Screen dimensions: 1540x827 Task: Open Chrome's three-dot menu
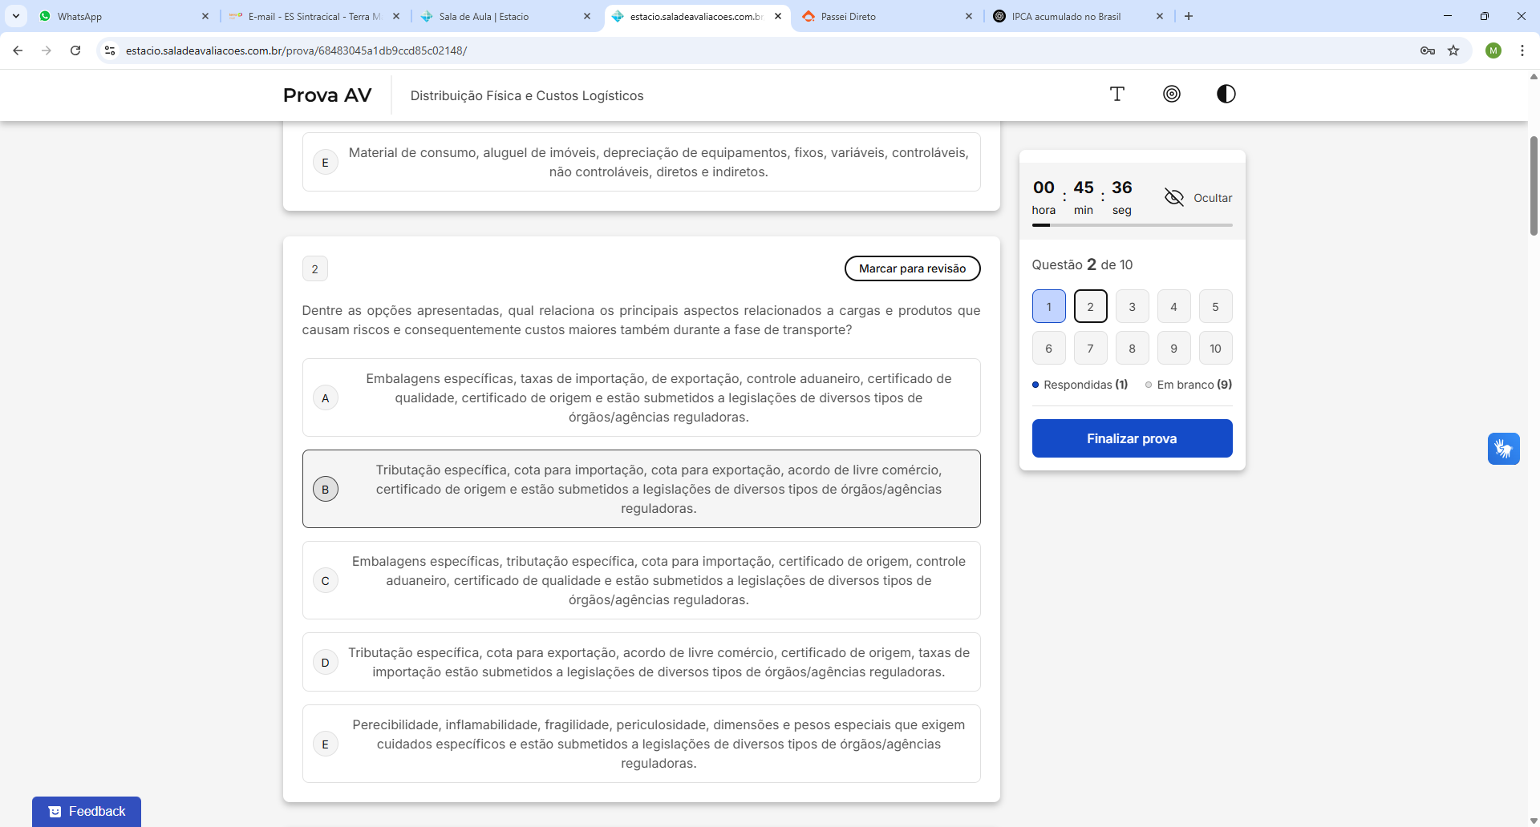1522,50
